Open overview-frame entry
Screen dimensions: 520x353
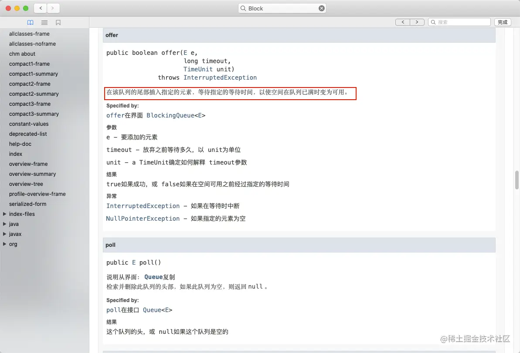point(28,164)
